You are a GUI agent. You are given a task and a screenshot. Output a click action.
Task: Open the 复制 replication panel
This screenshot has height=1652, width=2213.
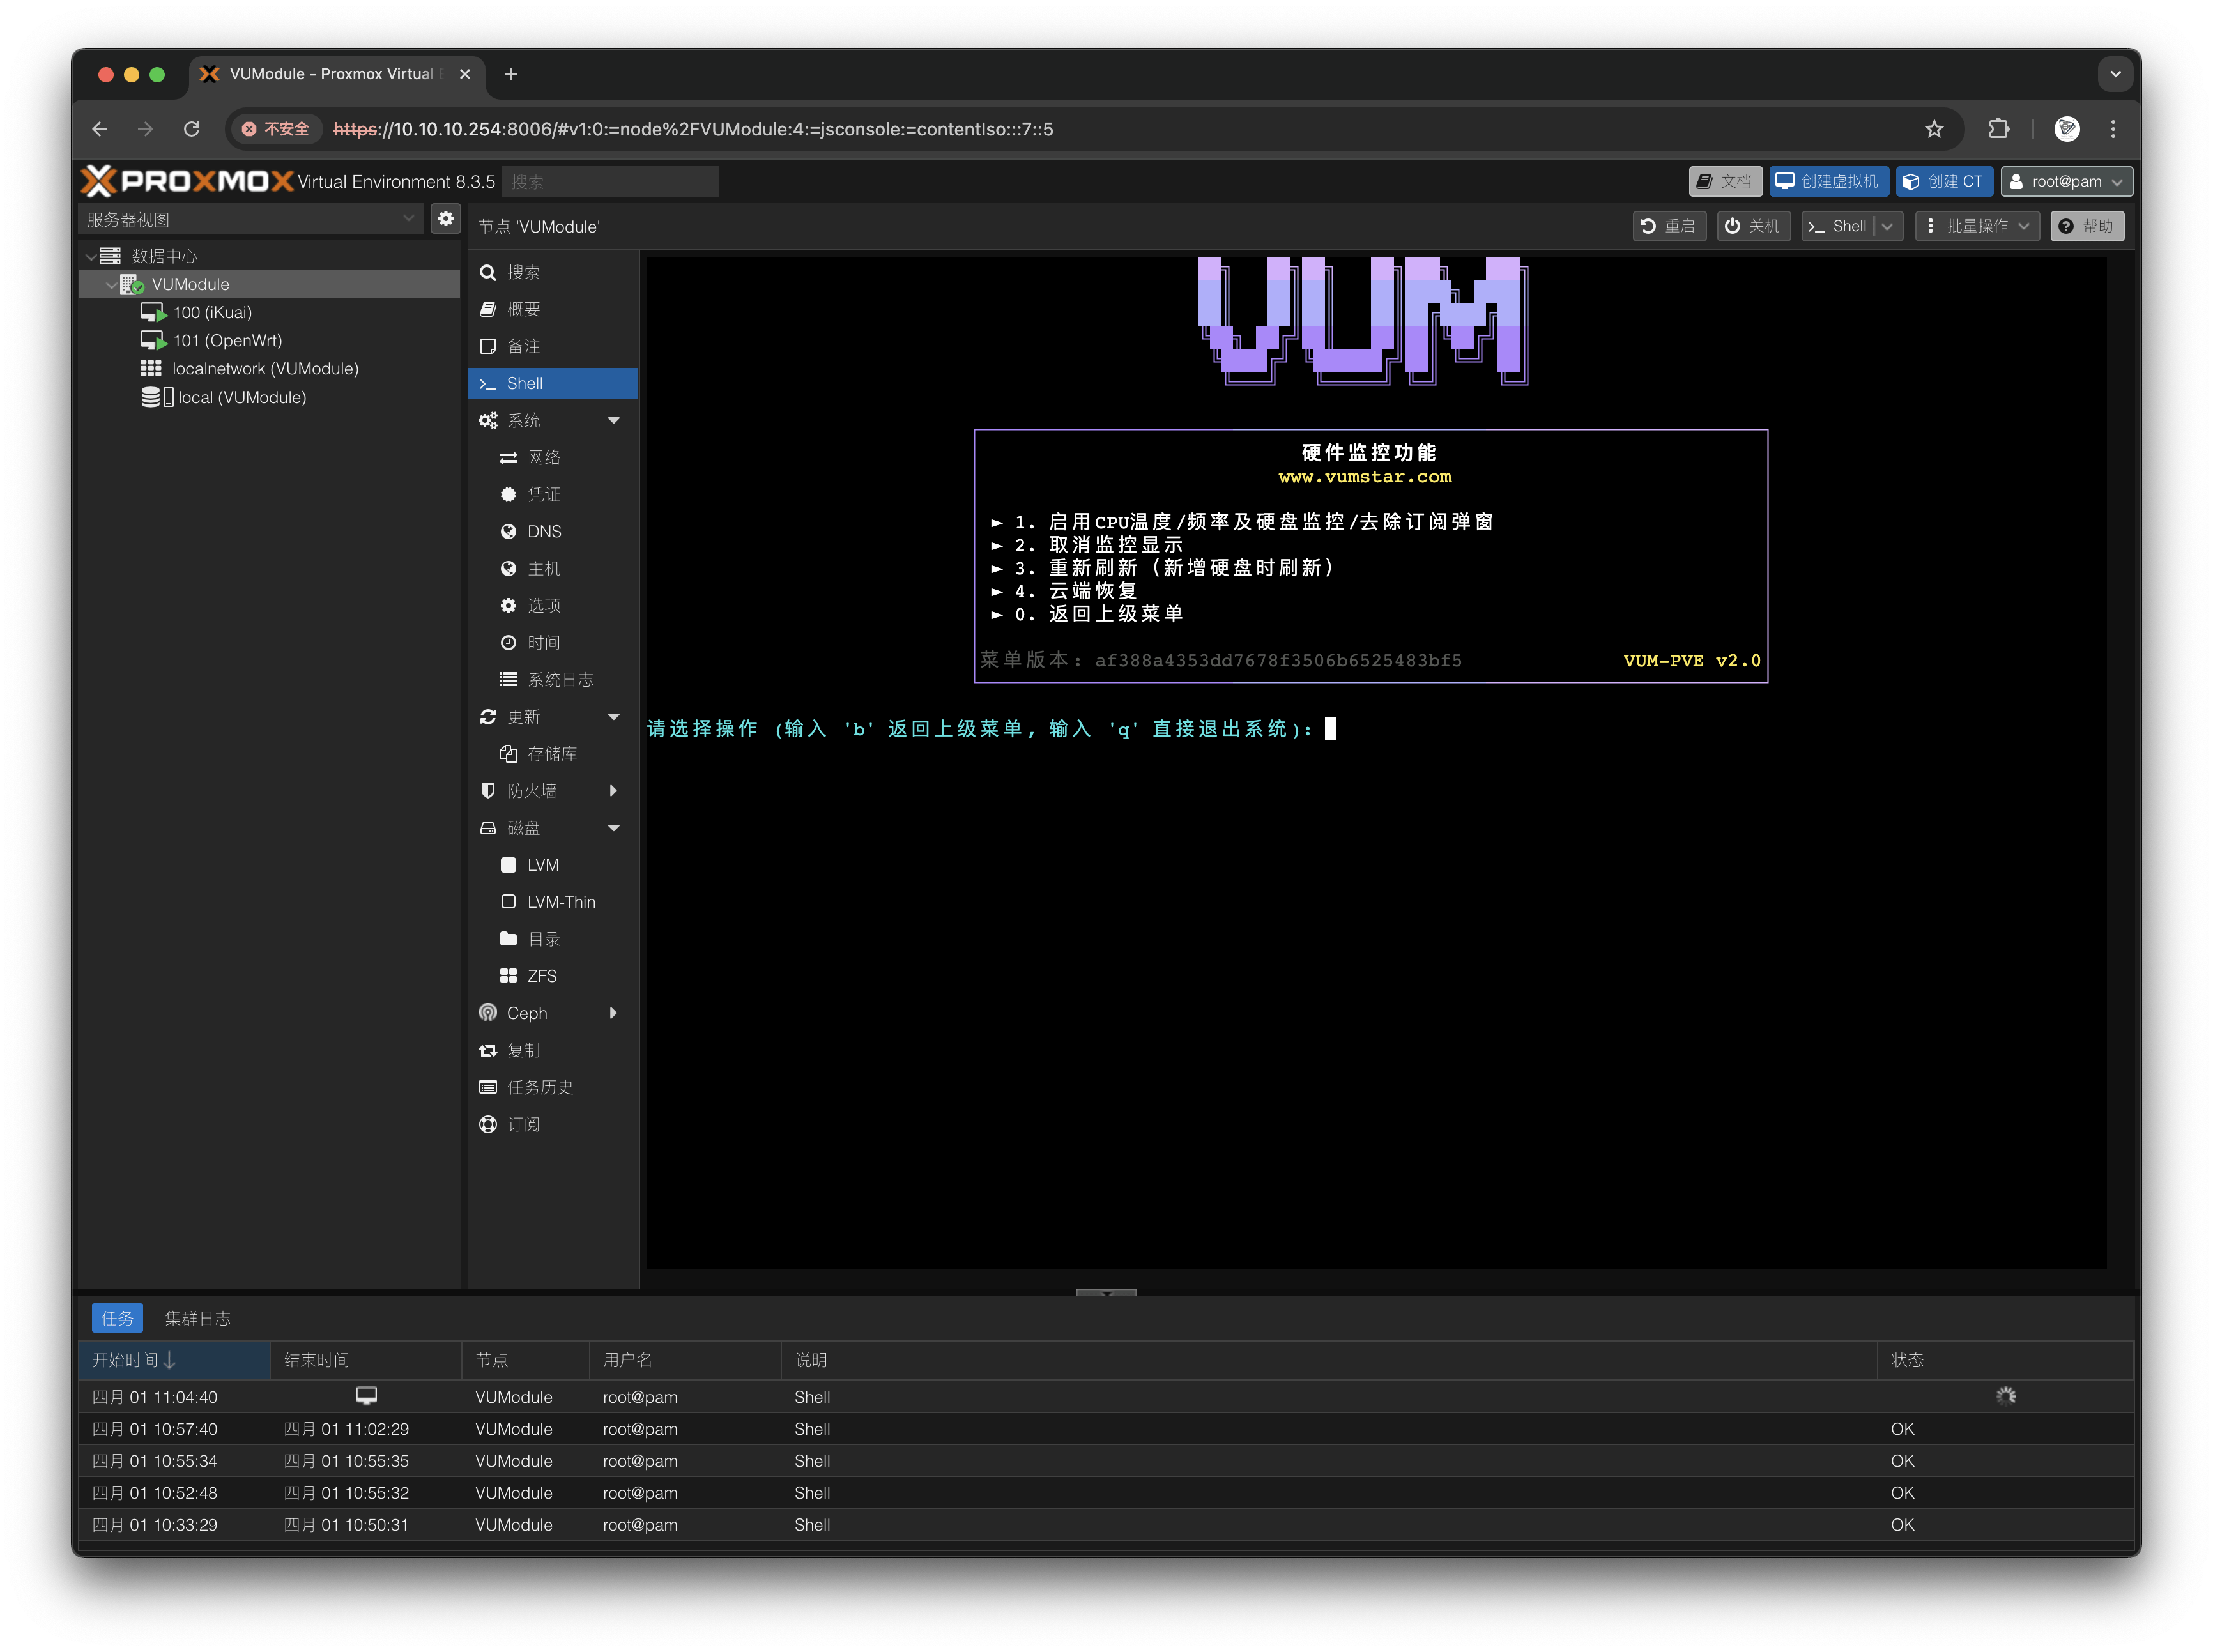pos(521,1050)
